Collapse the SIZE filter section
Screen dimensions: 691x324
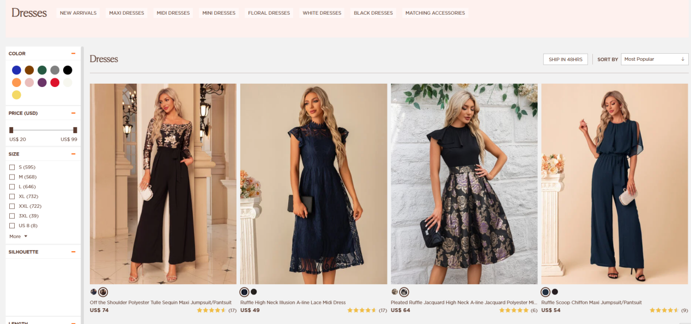pos(73,154)
